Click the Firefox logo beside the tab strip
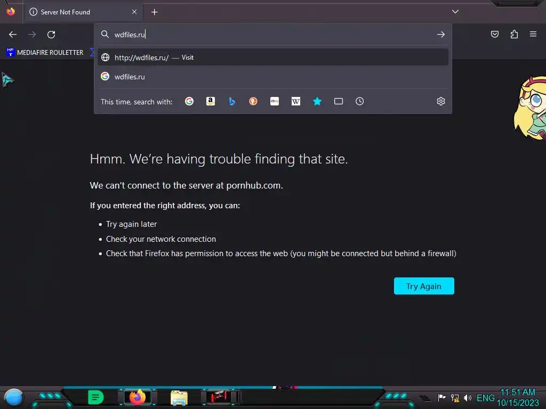546x409 pixels. click(x=11, y=12)
